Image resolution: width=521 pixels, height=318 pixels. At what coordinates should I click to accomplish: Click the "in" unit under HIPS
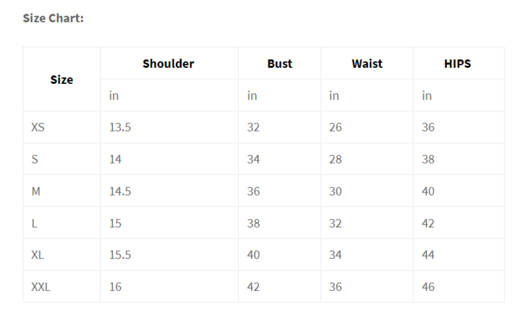coord(427,96)
